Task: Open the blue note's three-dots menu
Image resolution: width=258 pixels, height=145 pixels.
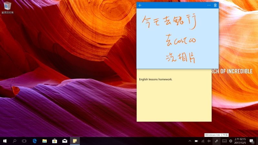Action: (209, 5)
